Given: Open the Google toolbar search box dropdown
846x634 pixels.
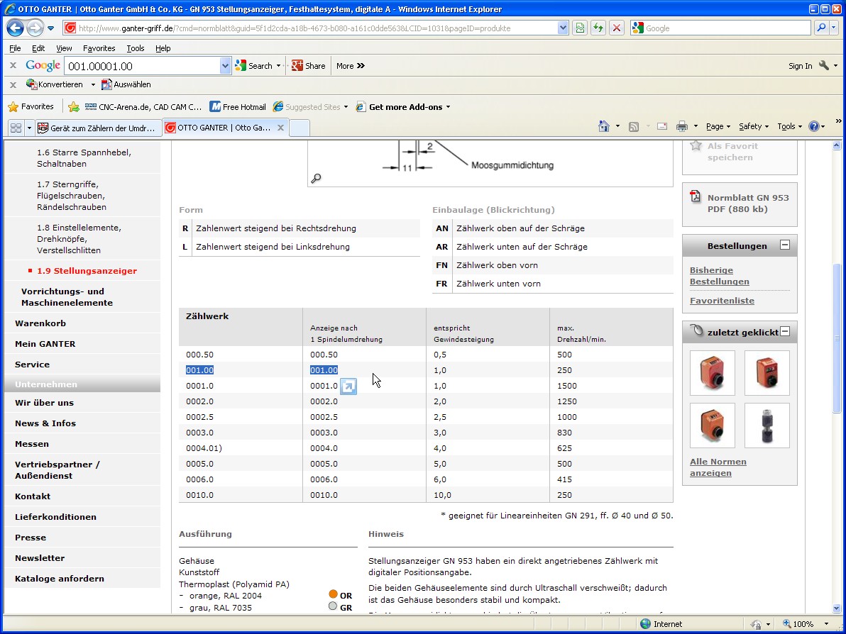Looking at the screenshot, I should (226, 66).
